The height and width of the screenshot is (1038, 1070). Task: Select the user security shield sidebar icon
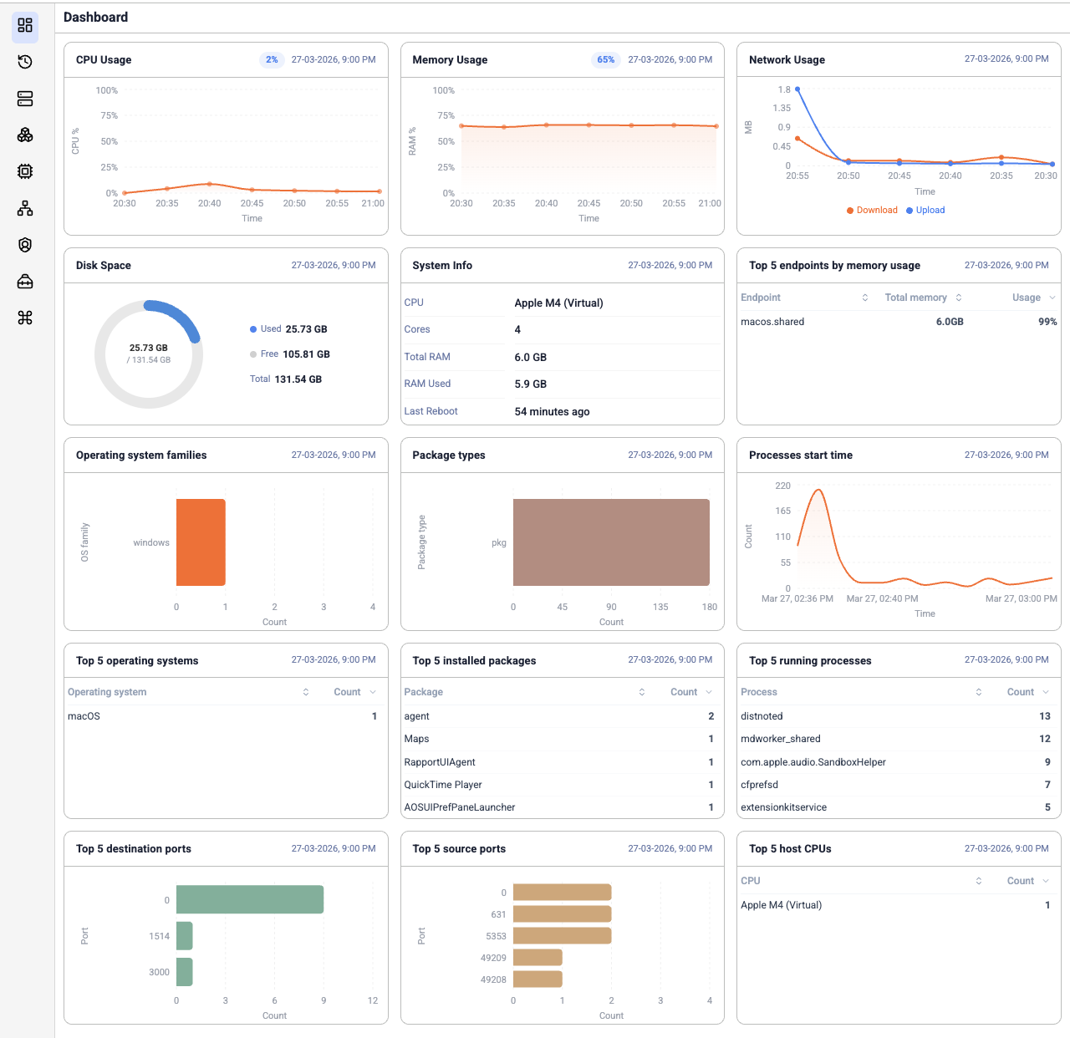pos(25,245)
